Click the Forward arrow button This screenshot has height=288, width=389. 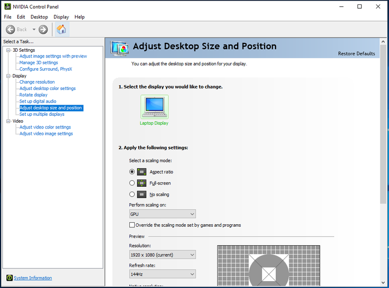coord(43,30)
